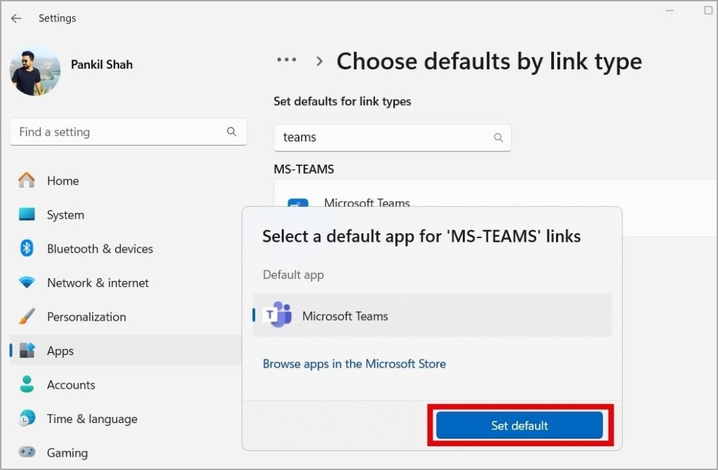Click the Set default button
The height and width of the screenshot is (470, 718).
tap(520, 425)
